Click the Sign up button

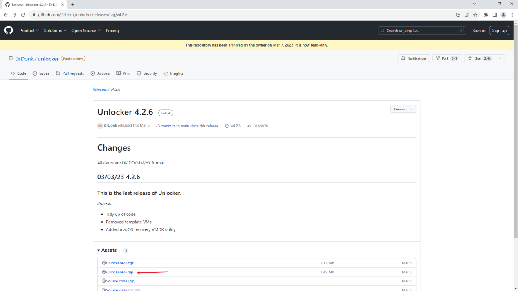coord(499,31)
